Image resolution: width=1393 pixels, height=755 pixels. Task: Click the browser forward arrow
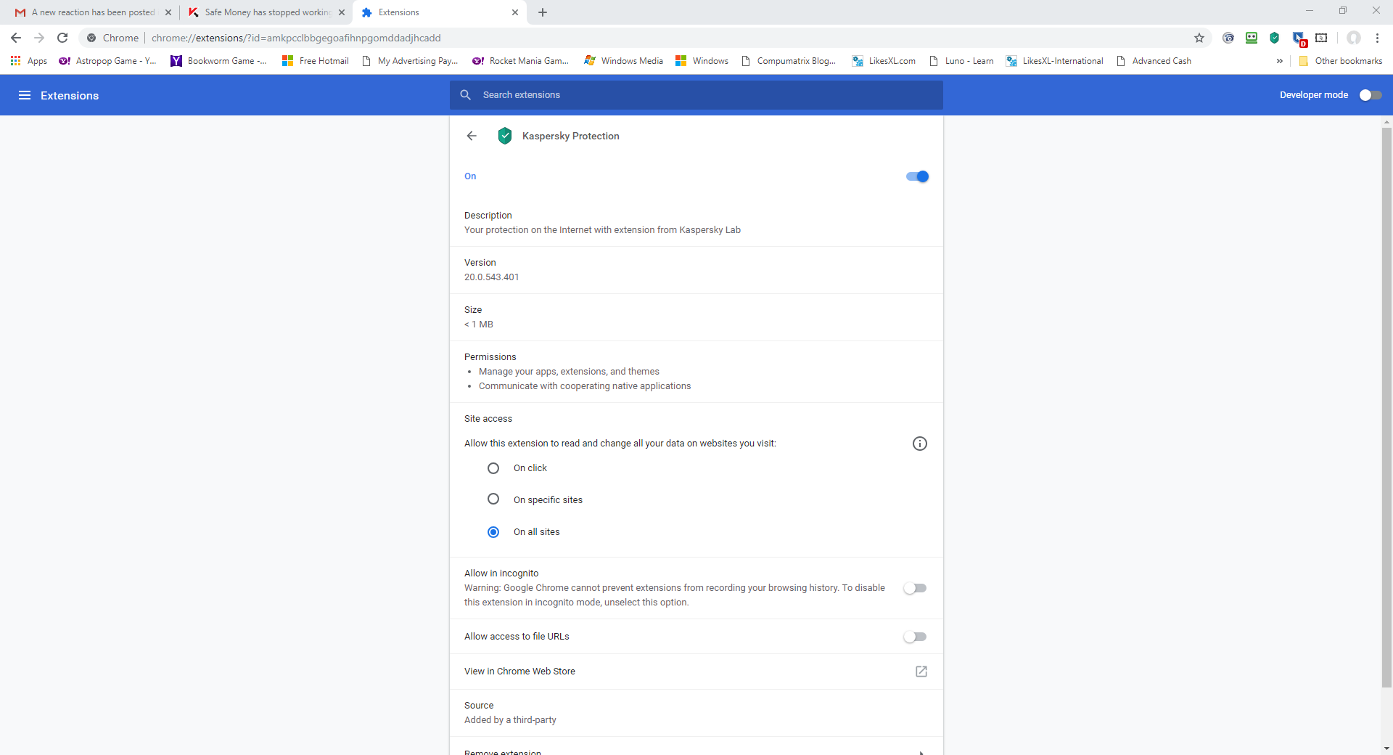tap(39, 38)
